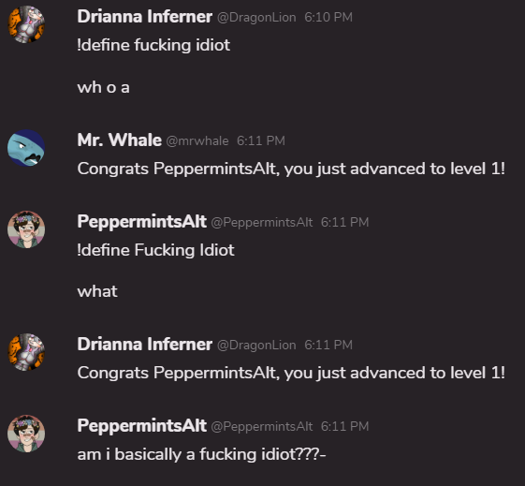Click Mr. Whale's 6:11 PM timestamp
This screenshot has width=525, height=486.
(x=261, y=141)
